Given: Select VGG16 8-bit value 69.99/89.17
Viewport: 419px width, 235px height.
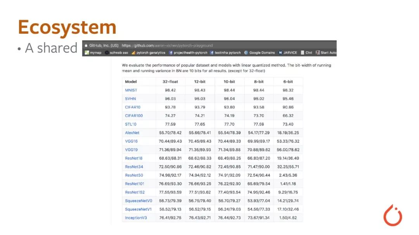Looking at the screenshot, I should point(259,141).
